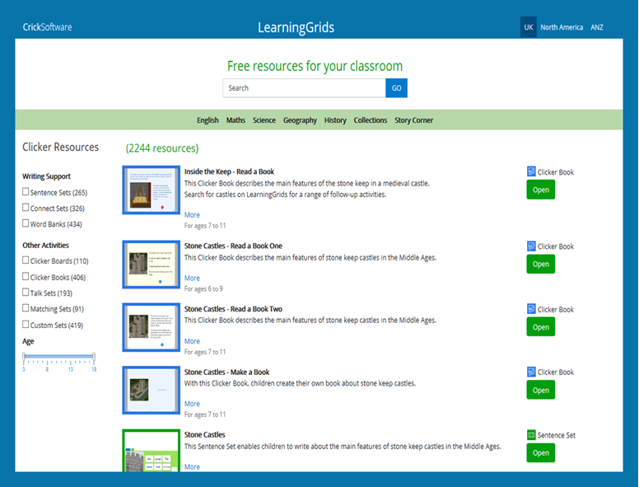Viewport: 639px width, 487px height.
Task: Click Clicker Book icon for Make a Book
Action: point(531,372)
